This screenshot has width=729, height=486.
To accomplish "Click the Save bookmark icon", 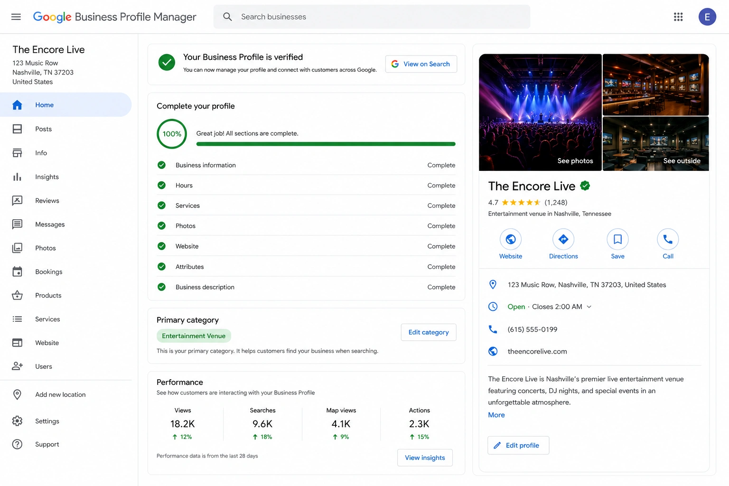I will coord(617,239).
